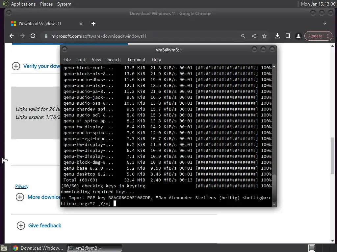Image resolution: width=337 pixels, height=252 pixels.
Task: Click the qemu-chardev-spi... row in terminal
Action: 166,109
